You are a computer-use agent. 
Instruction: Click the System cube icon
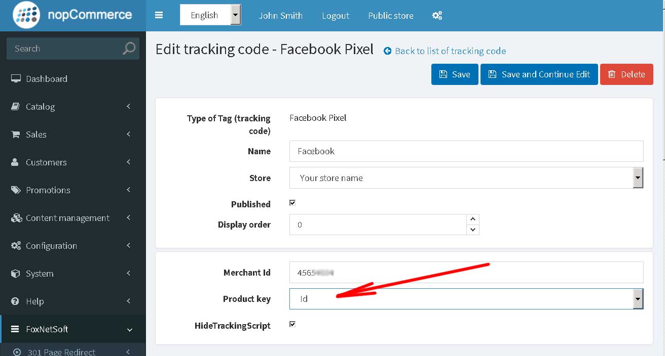pos(15,274)
